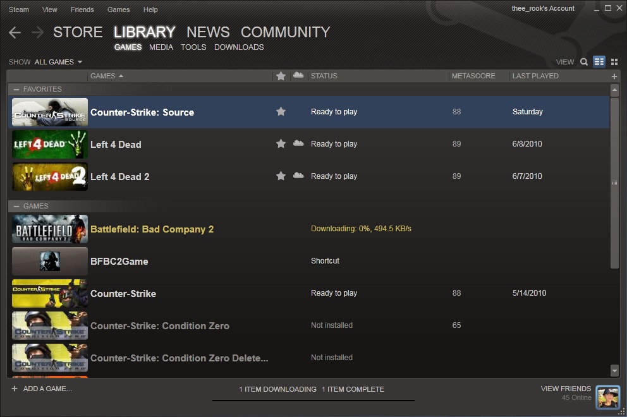Select Condition Zero Deleted Scenes thumbnail
The width and height of the screenshot is (627, 417).
(x=50, y=358)
